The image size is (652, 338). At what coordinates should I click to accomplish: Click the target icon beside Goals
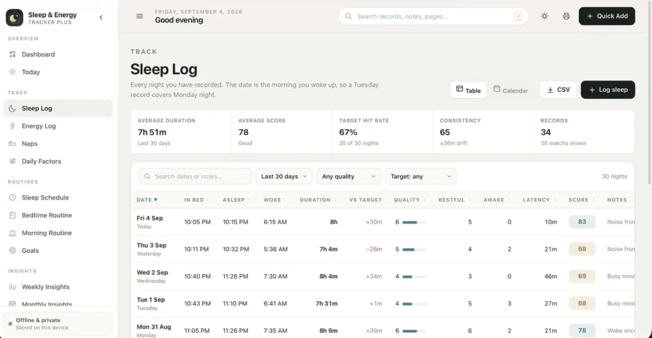(13, 250)
